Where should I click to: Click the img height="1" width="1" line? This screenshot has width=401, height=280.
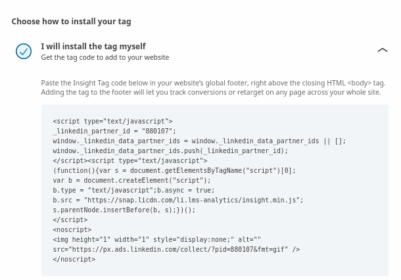pyautogui.click(x=156, y=240)
